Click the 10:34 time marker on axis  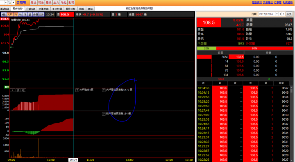[73, 160]
